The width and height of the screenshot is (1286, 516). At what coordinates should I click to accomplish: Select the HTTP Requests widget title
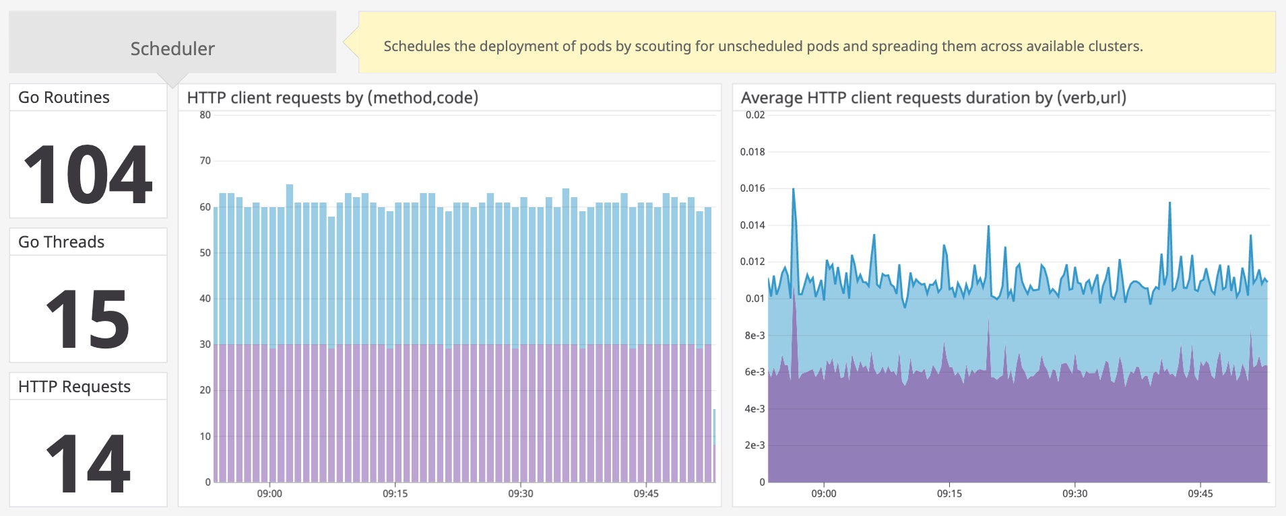tap(74, 387)
